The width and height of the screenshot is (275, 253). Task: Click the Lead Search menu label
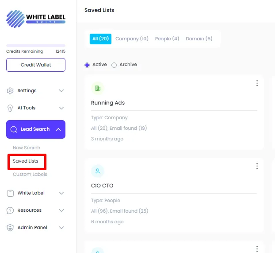coord(35,129)
